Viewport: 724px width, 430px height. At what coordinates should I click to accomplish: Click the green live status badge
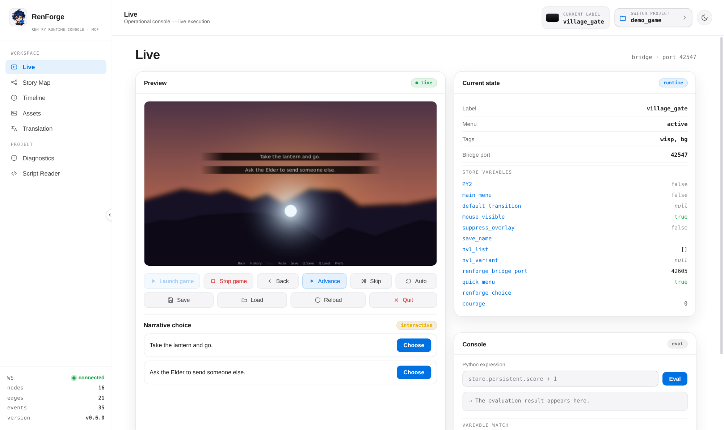[424, 83]
